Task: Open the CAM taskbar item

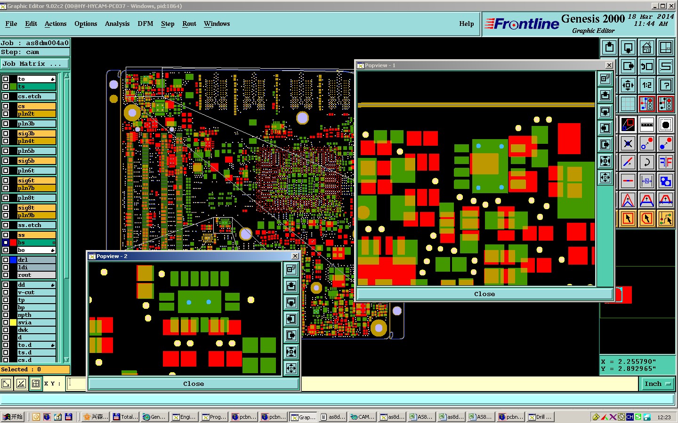Action: 363,417
